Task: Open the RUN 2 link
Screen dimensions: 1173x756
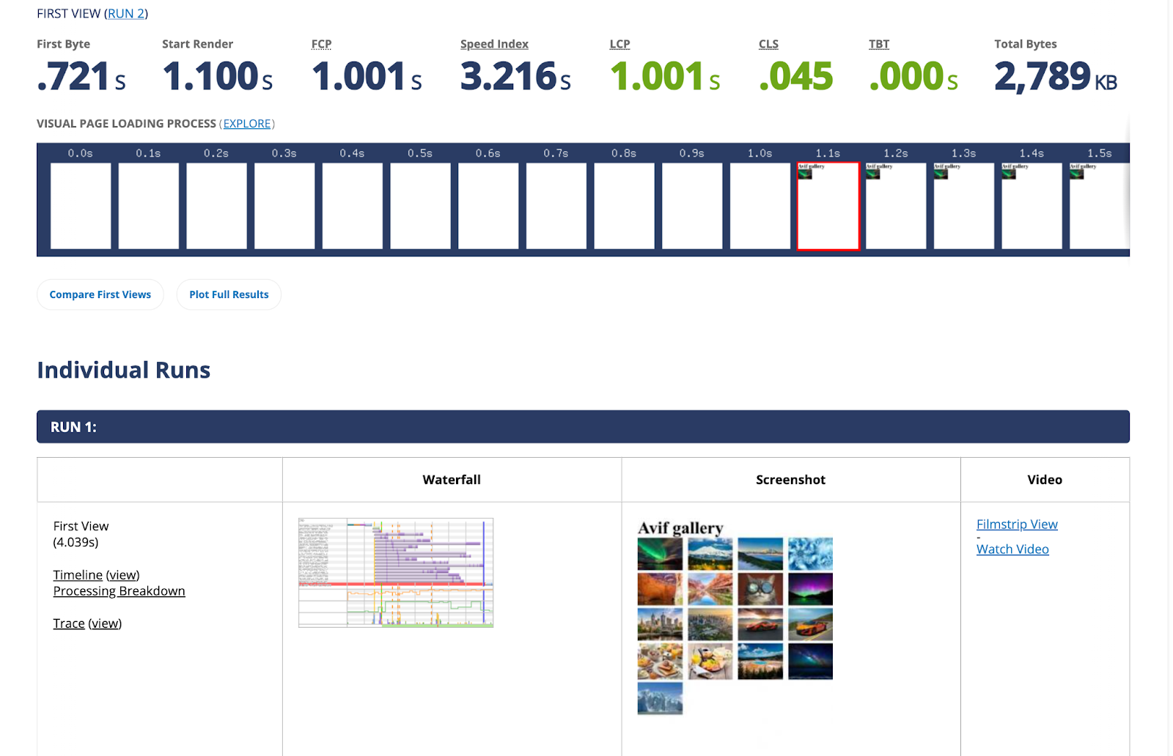Action: [126, 13]
